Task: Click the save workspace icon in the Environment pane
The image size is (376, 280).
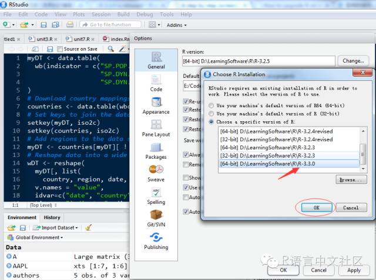Action: (x=23, y=228)
